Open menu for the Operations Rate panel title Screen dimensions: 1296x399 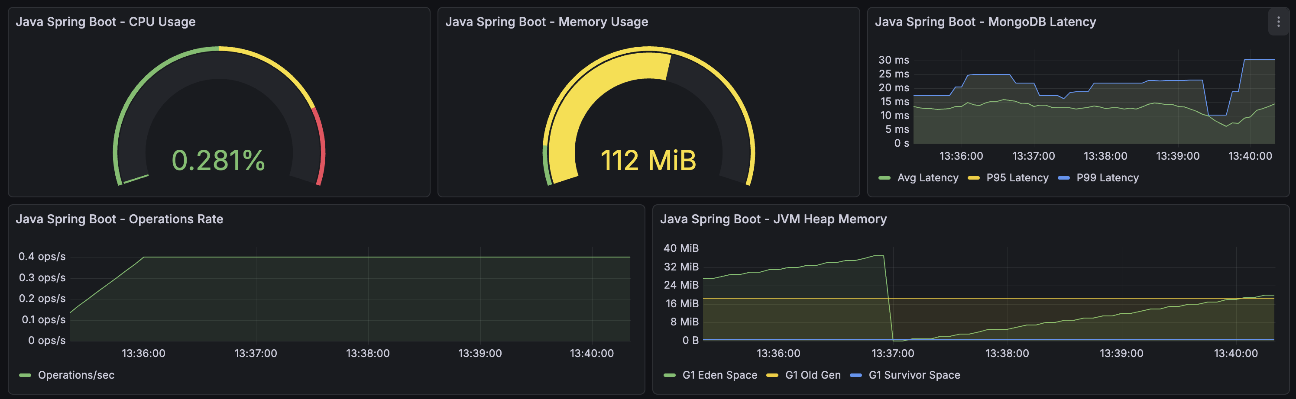pos(120,219)
